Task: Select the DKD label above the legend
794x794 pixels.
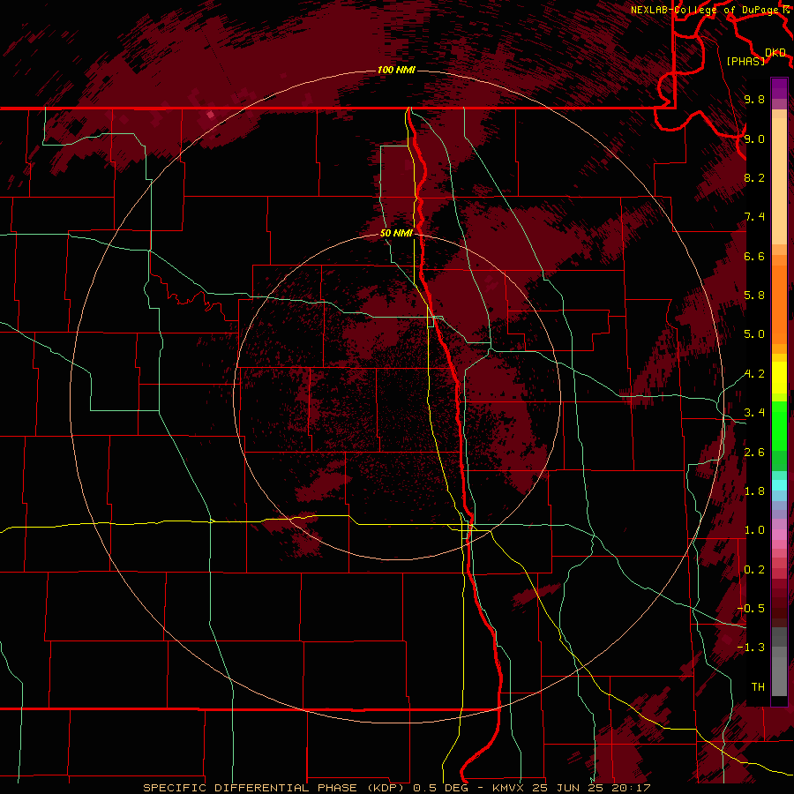Action: (775, 52)
